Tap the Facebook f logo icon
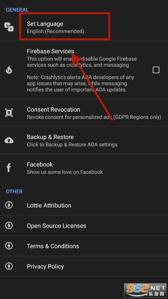Image resolution: width=168 pixels, height=299 pixels. coord(9,168)
